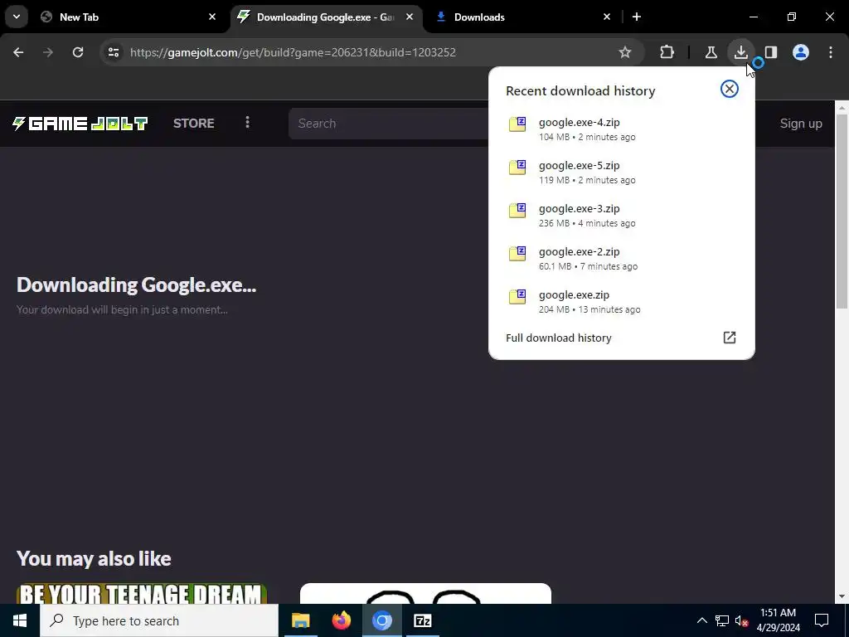Image resolution: width=849 pixels, height=637 pixels.
Task: Click the Sign up link
Action: point(801,124)
